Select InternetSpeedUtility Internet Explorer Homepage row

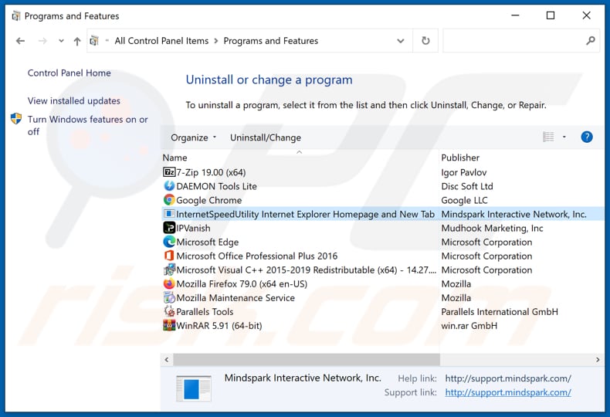pos(383,214)
